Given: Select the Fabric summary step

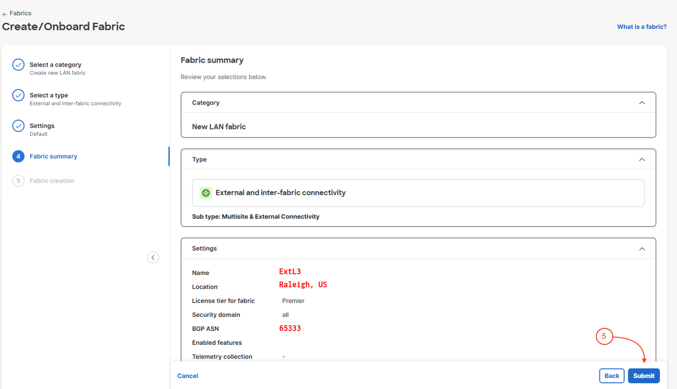Looking at the screenshot, I should pos(53,156).
